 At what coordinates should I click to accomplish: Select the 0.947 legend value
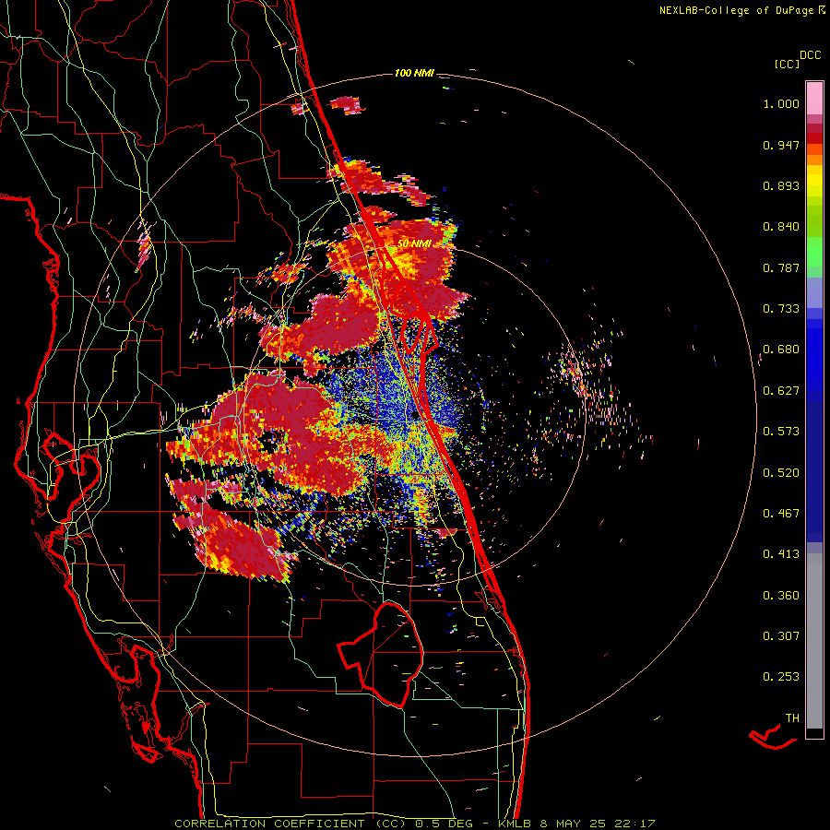781,145
